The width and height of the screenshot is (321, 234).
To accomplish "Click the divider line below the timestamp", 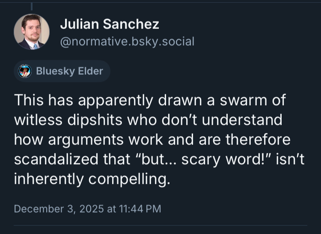I will coord(160,225).
